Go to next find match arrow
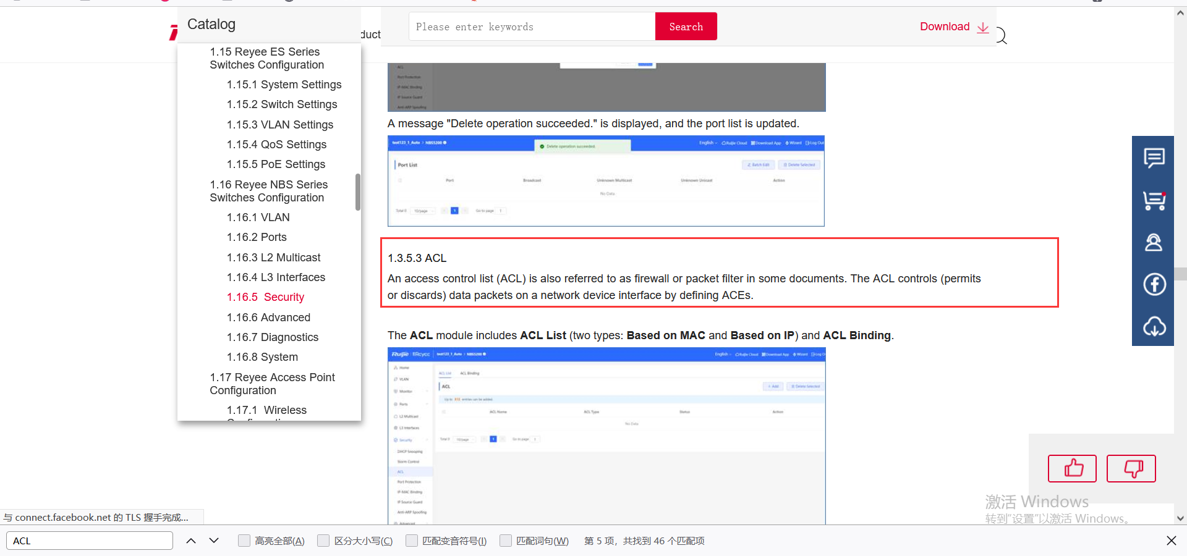Image resolution: width=1187 pixels, height=556 pixels. point(214,541)
